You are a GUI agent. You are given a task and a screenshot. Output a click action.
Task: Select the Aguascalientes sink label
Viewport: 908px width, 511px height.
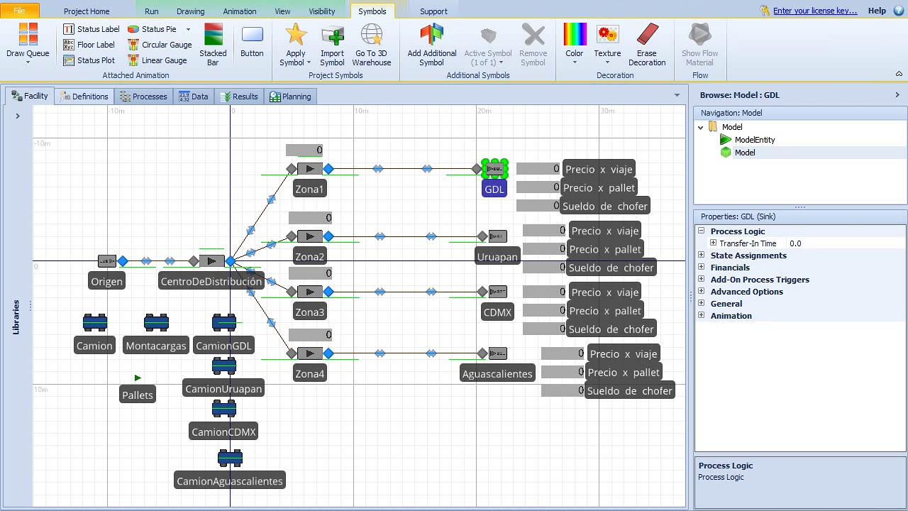497,374
